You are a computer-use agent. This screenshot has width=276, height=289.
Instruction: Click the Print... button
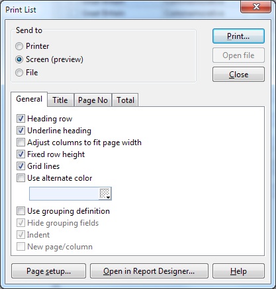pos(238,36)
